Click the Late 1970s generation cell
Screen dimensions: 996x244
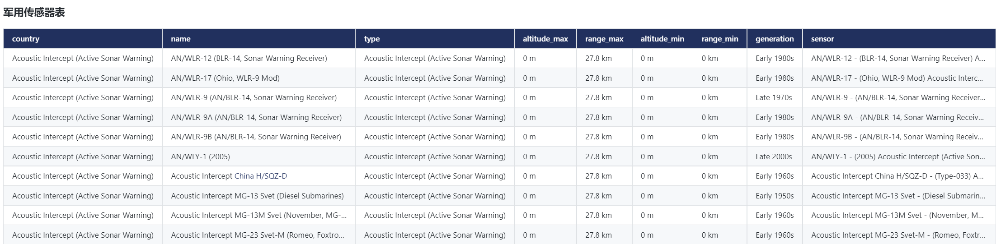[x=773, y=97]
